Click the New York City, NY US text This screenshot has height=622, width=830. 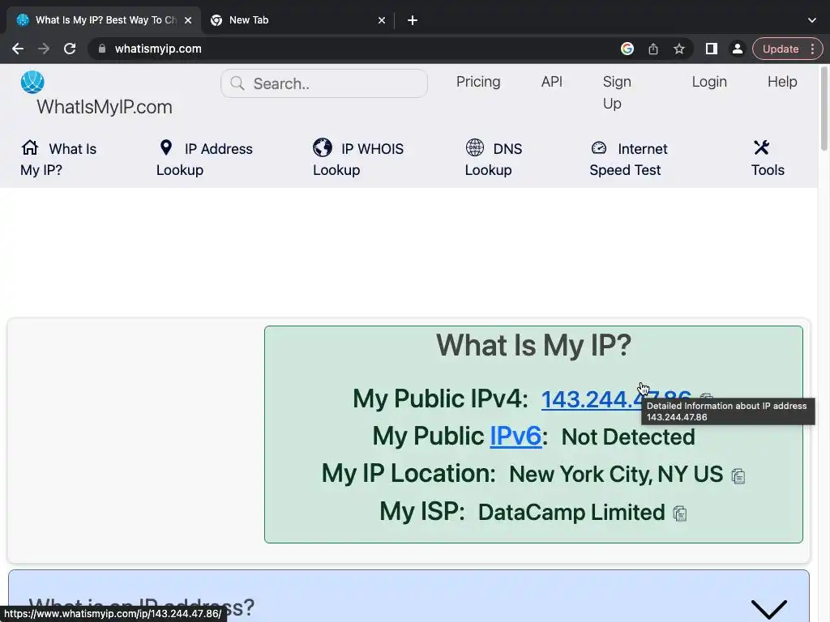(616, 475)
